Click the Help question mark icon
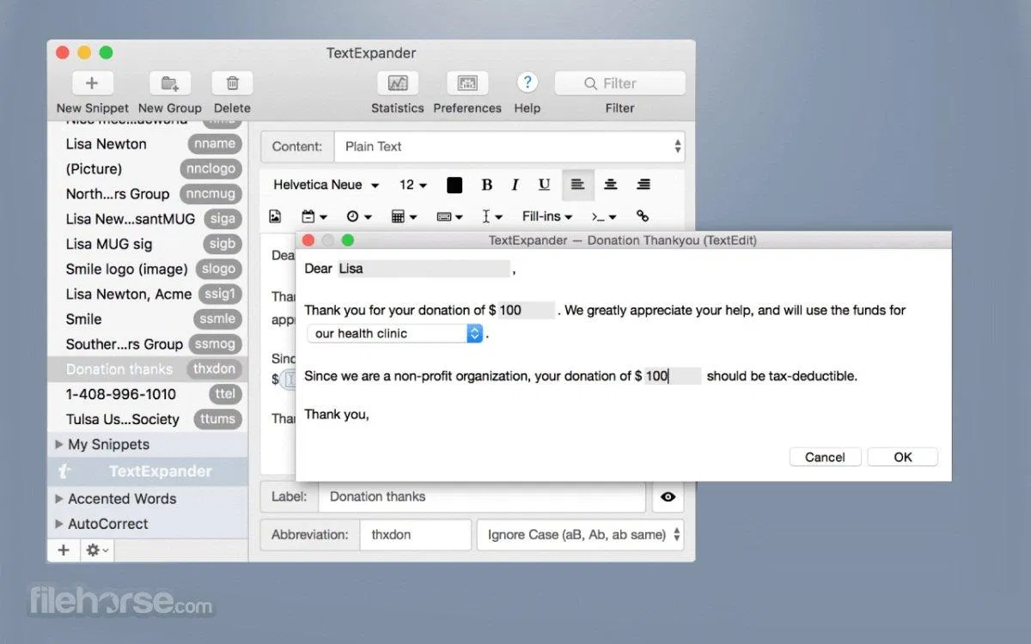 coord(527,82)
